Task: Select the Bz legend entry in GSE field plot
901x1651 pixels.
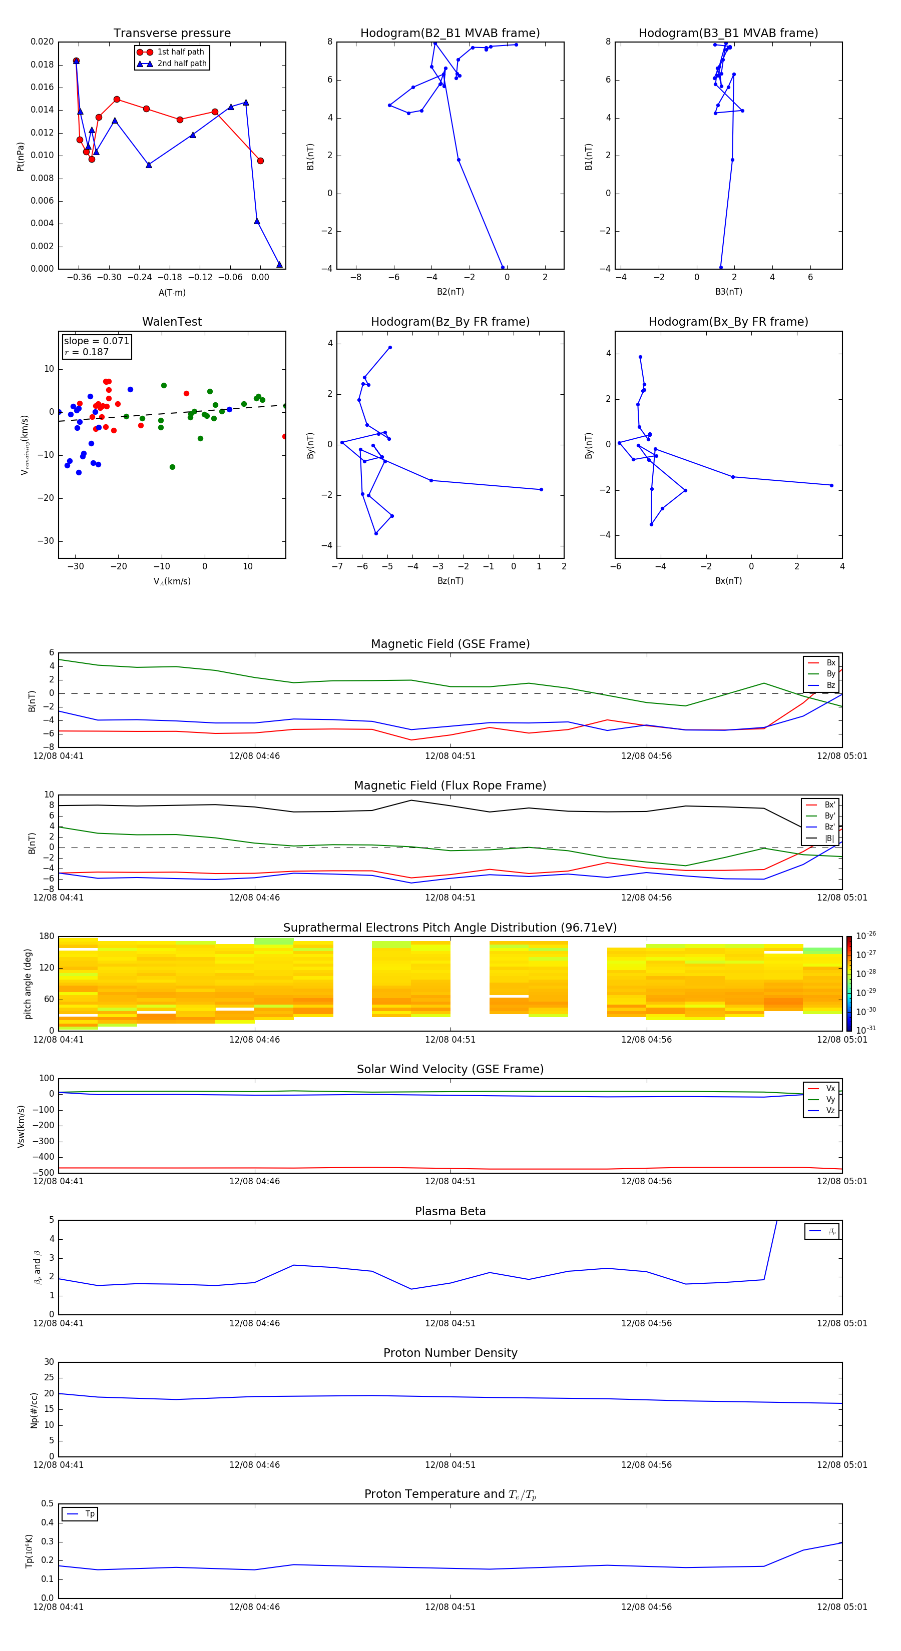Action: (x=821, y=685)
